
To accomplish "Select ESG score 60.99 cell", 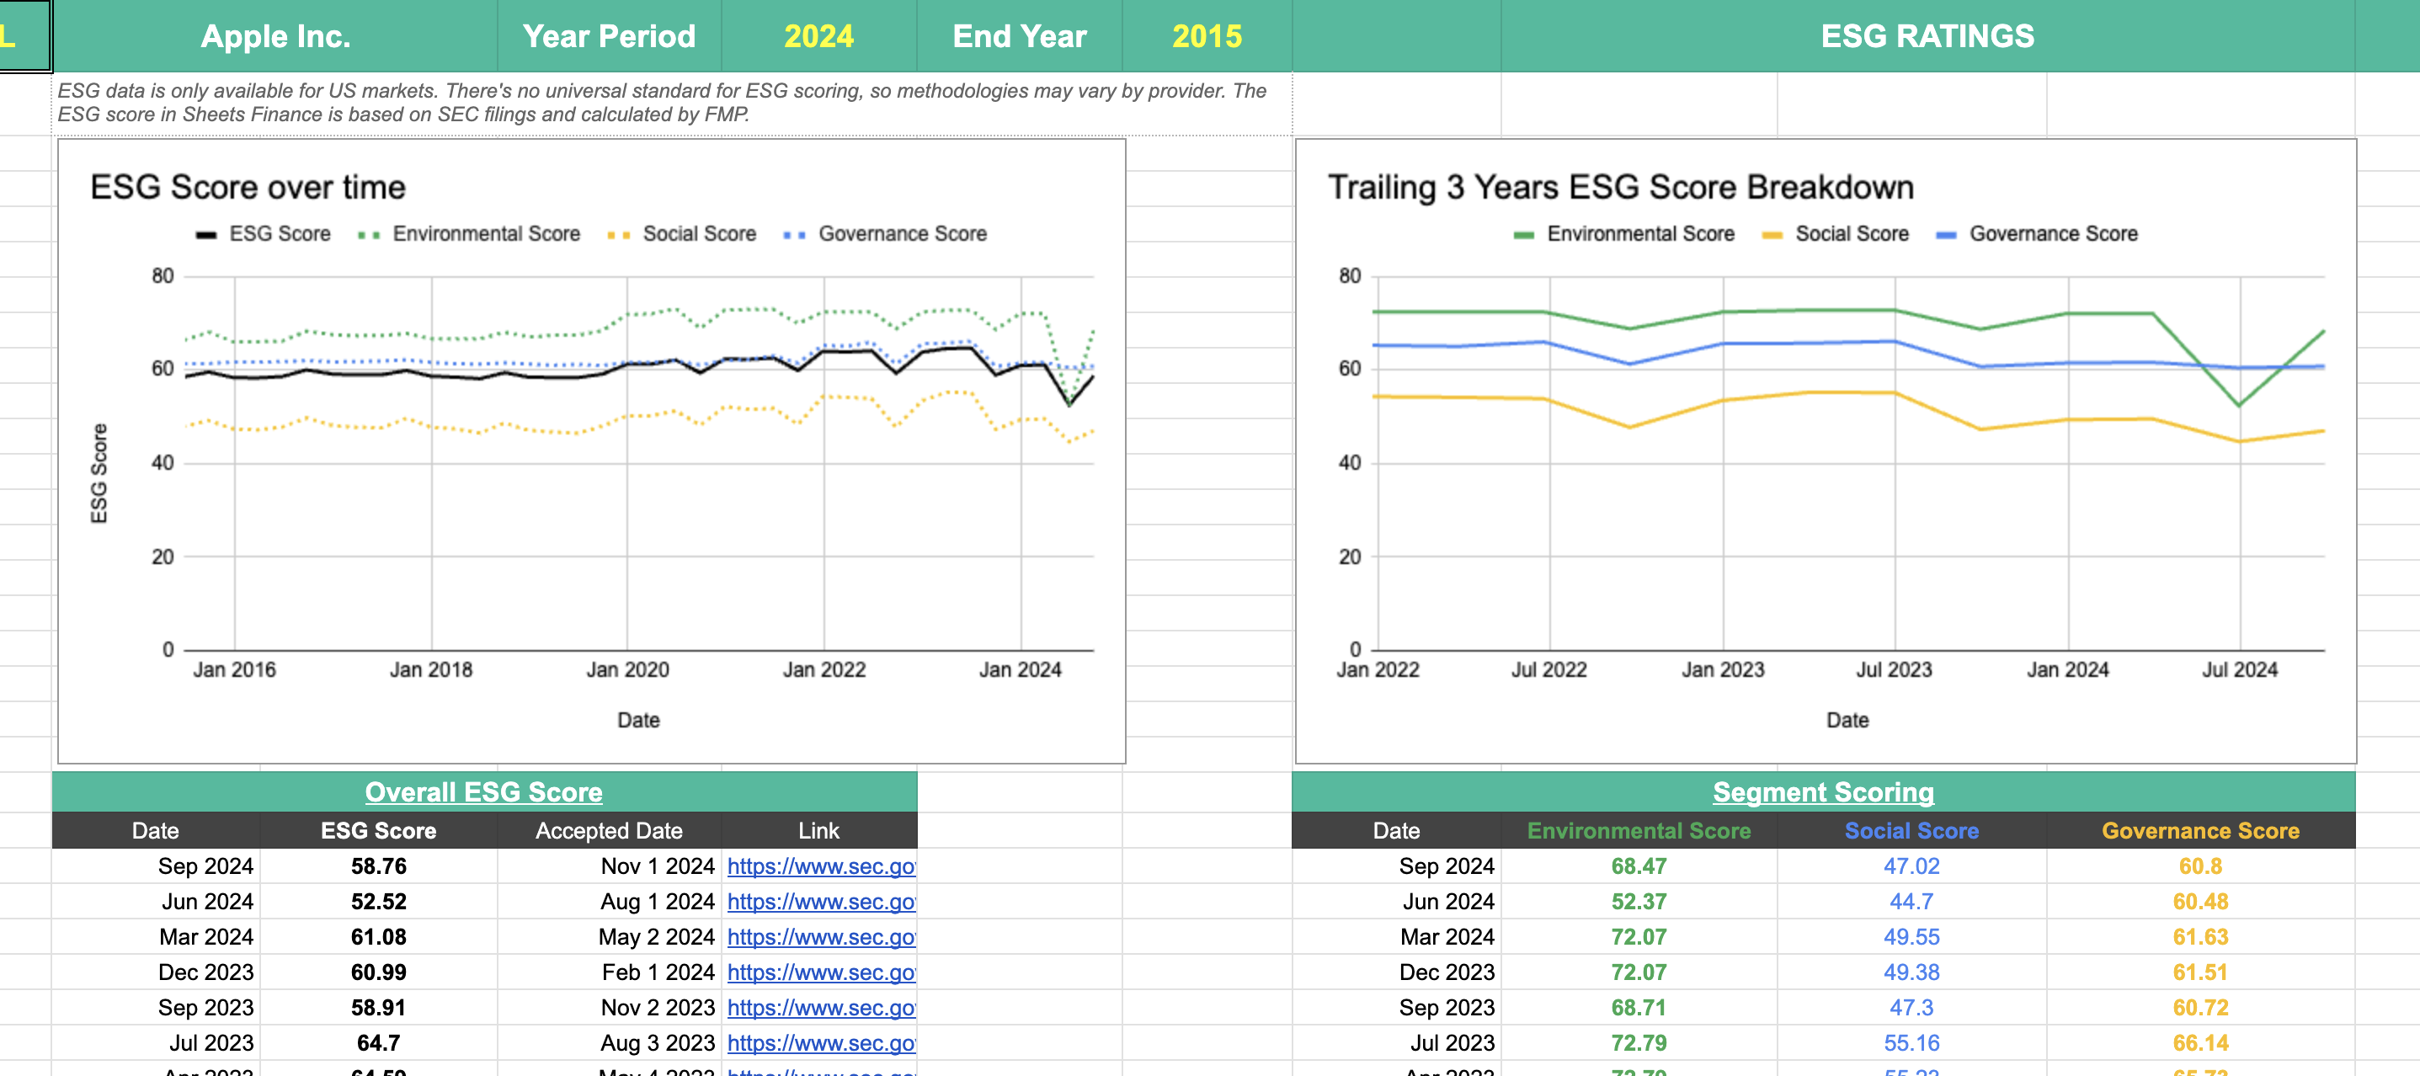I will pyautogui.click(x=379, y=972).
